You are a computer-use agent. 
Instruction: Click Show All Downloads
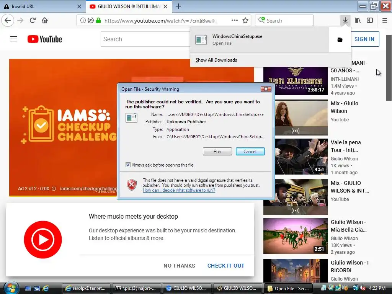pyautogui.click(x=216, y=60)
